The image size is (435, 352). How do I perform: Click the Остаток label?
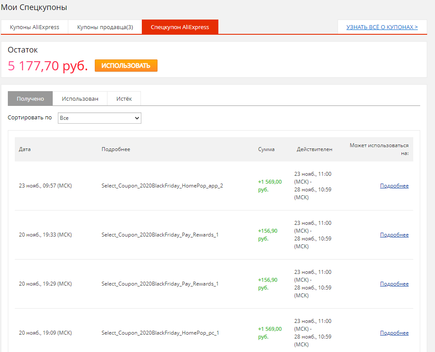23,50
